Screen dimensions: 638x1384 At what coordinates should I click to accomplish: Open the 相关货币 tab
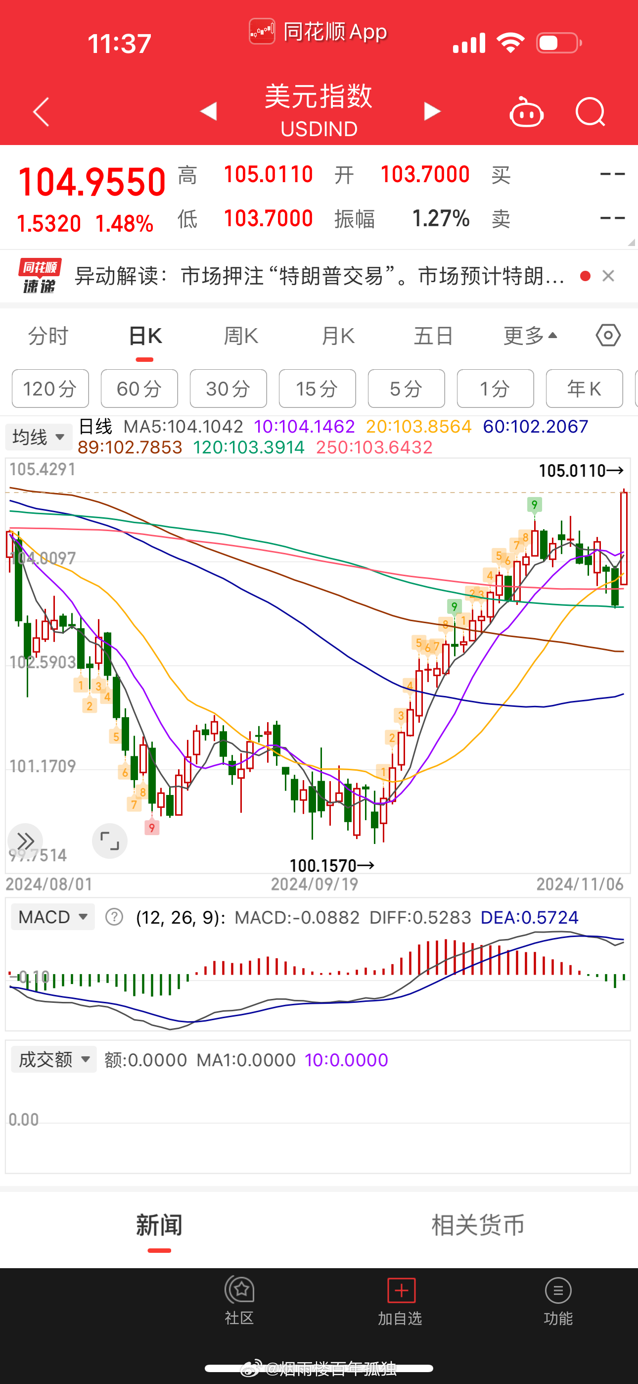(x=478, y=1226)
